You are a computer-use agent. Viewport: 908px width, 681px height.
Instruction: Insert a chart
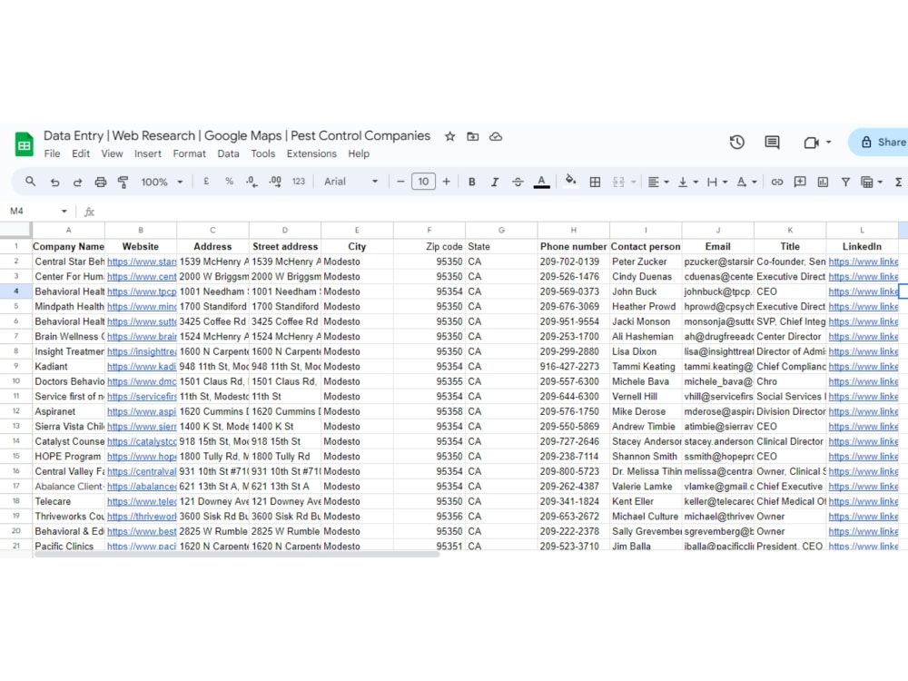coord(823,182)
